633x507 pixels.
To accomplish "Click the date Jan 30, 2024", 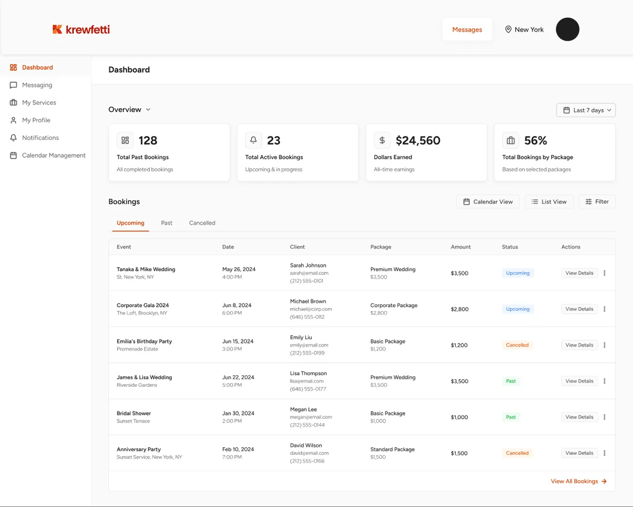I will click(238, 413).
